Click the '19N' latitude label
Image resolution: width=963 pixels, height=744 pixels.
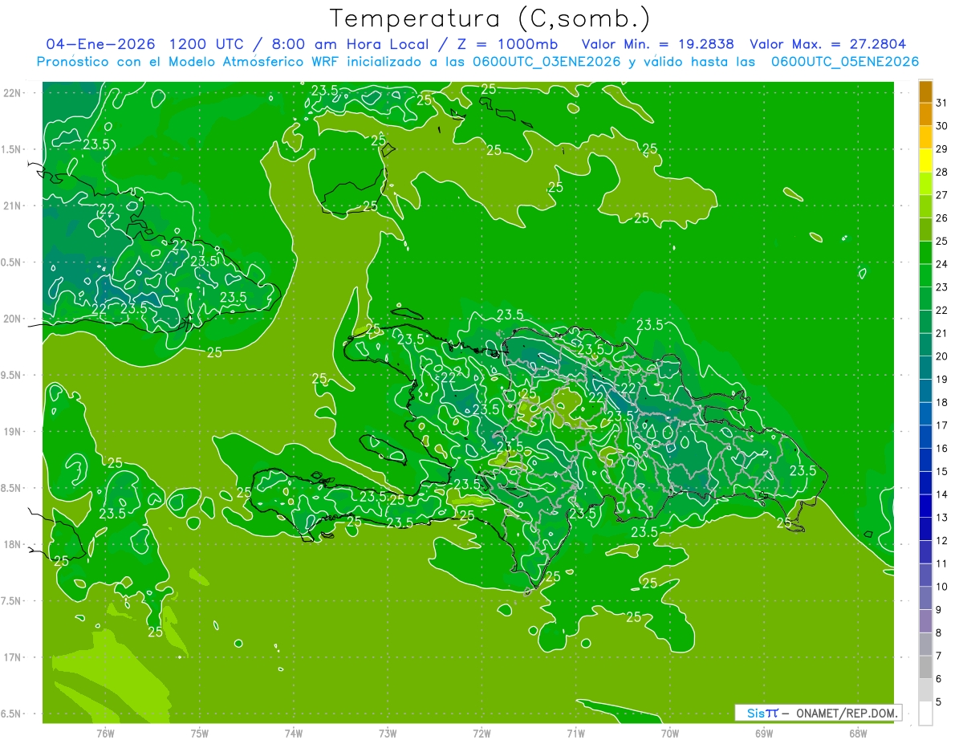point(14,431)
